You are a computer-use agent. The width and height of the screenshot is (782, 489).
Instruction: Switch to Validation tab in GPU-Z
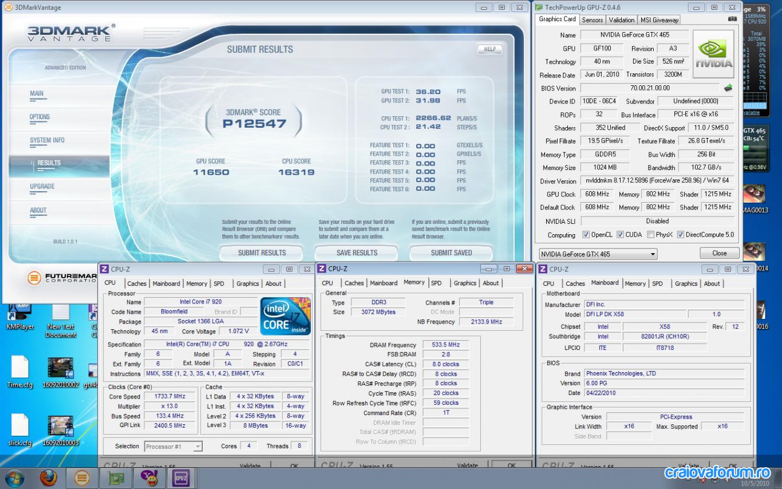coord(621,19)
